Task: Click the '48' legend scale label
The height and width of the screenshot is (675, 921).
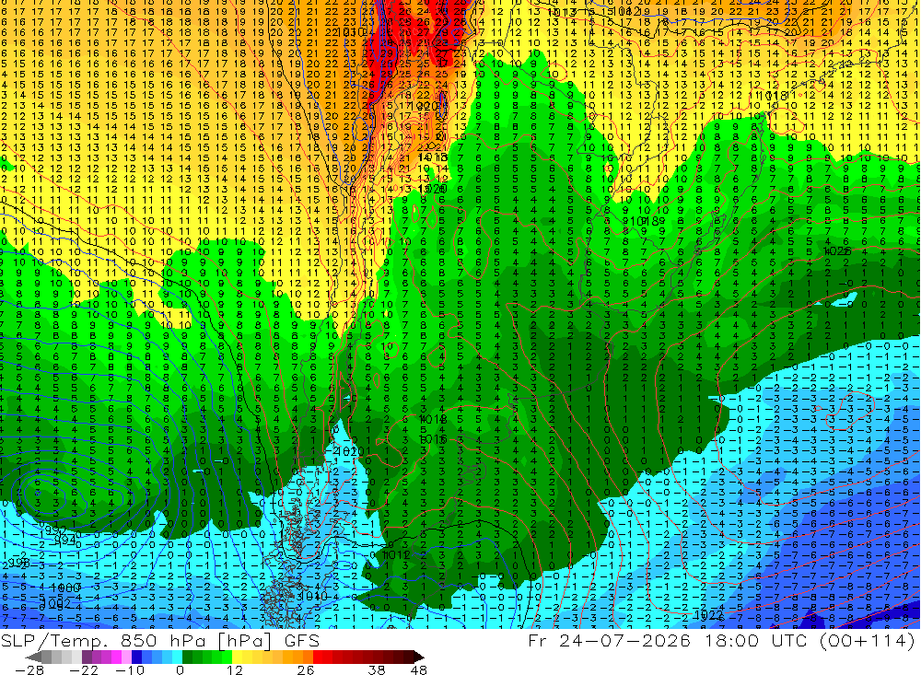Action: tap(418, 670)
